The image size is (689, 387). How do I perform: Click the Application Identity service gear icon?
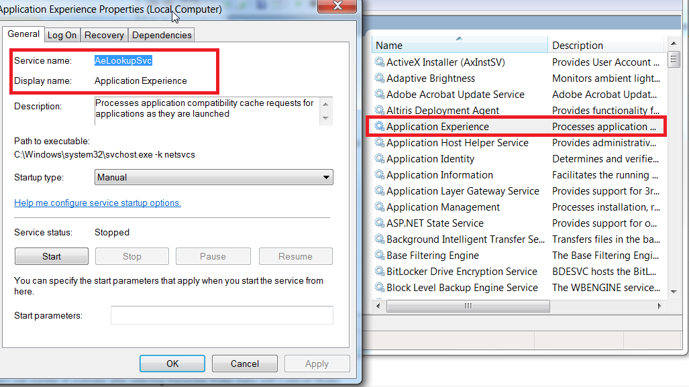point(379,158)
